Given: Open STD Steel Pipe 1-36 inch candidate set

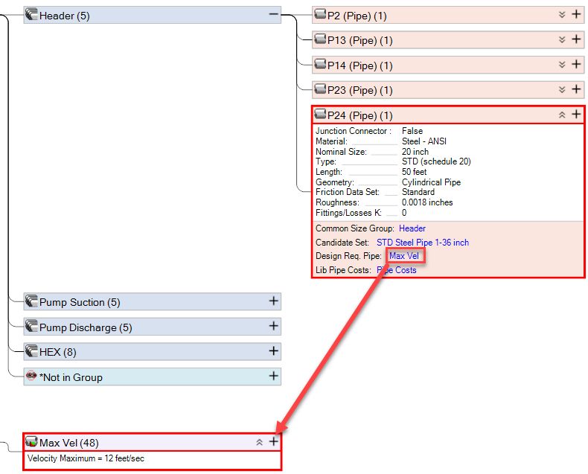Looking at the screenshot, I should pos(423,243).
